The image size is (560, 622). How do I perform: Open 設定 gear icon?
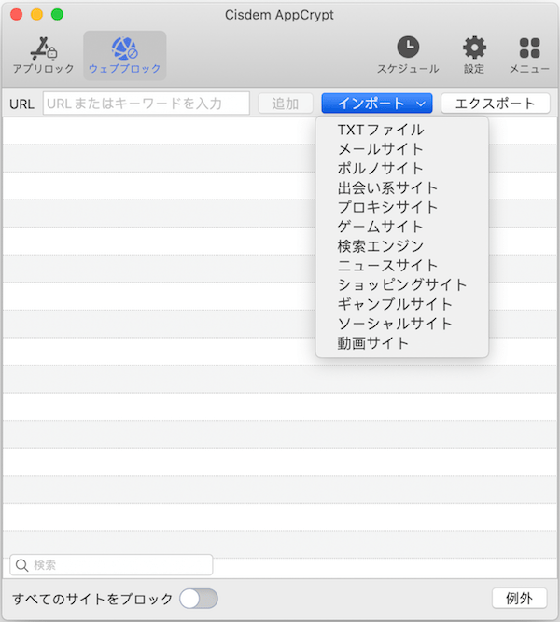(474, 48)
